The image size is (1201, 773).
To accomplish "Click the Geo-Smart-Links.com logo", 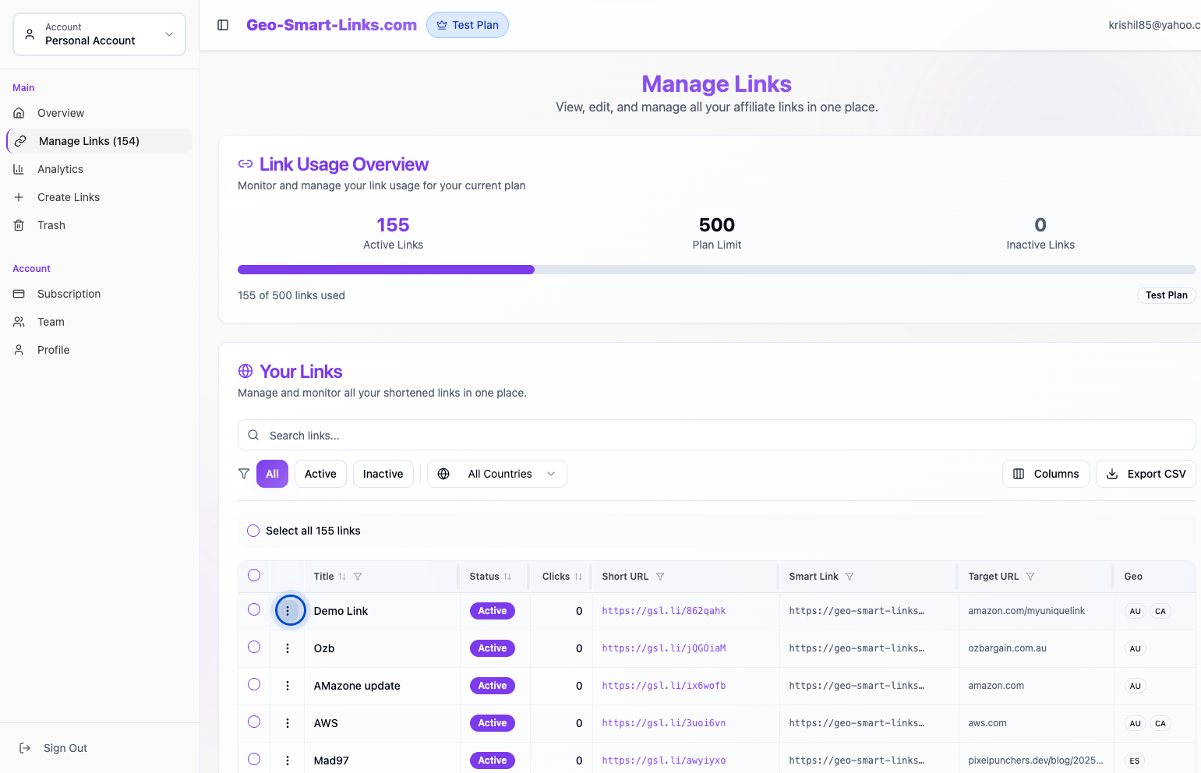I will [331, 25].
